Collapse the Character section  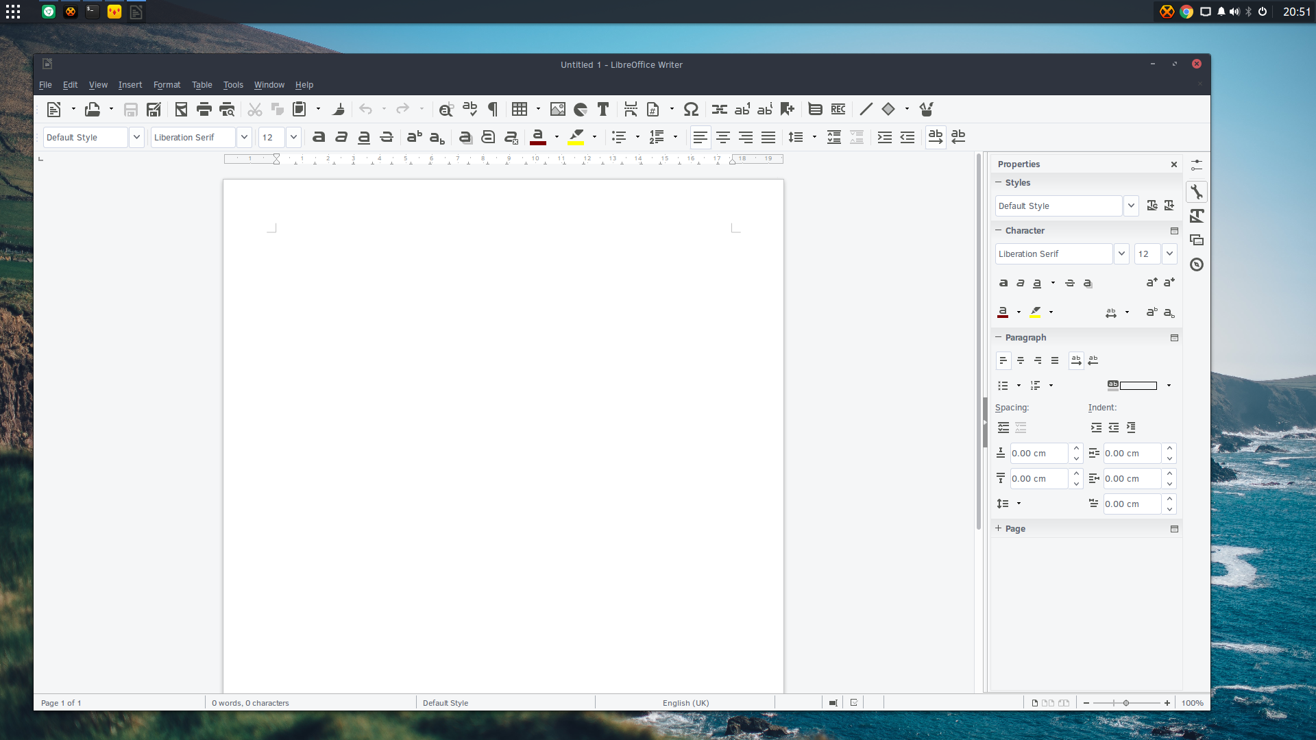(999, 230)
